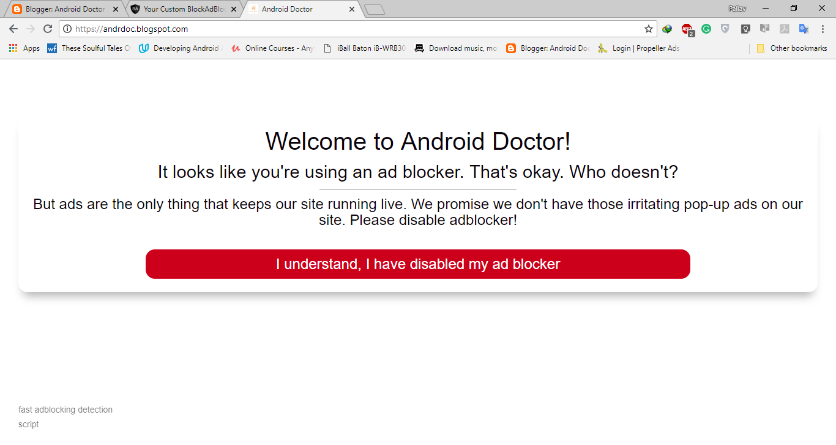The height and width of the screenshot is (445, 836).
Task: Open Blogger: Android Doctor bookmark
Action: [x=548, y=48]
